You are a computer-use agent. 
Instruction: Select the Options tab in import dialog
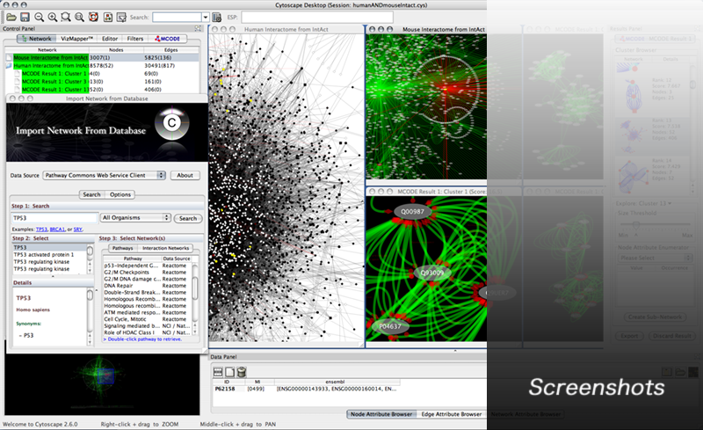(120, 194)
